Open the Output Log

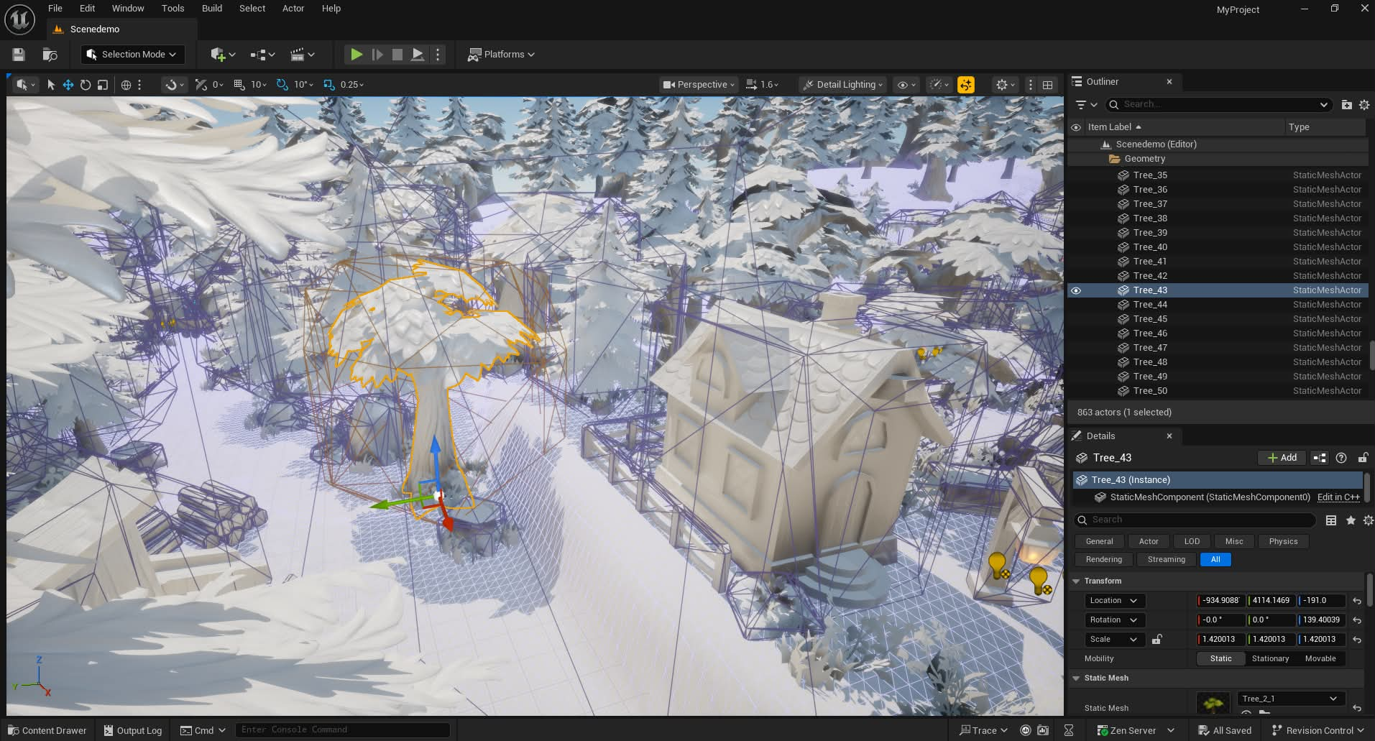click(133, 730)
